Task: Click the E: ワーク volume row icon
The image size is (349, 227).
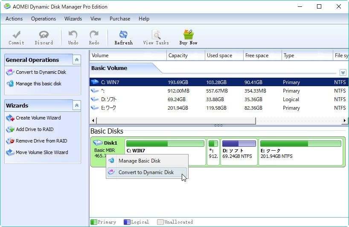Action: pyautogui.click(x=95, y=108)
